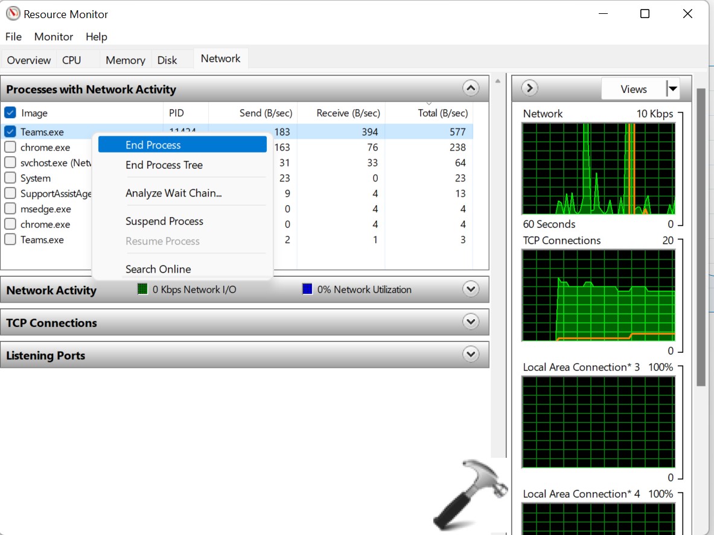Click the Network throughput graph
This screenshot has width=714, height=535.
click(598, 168)
